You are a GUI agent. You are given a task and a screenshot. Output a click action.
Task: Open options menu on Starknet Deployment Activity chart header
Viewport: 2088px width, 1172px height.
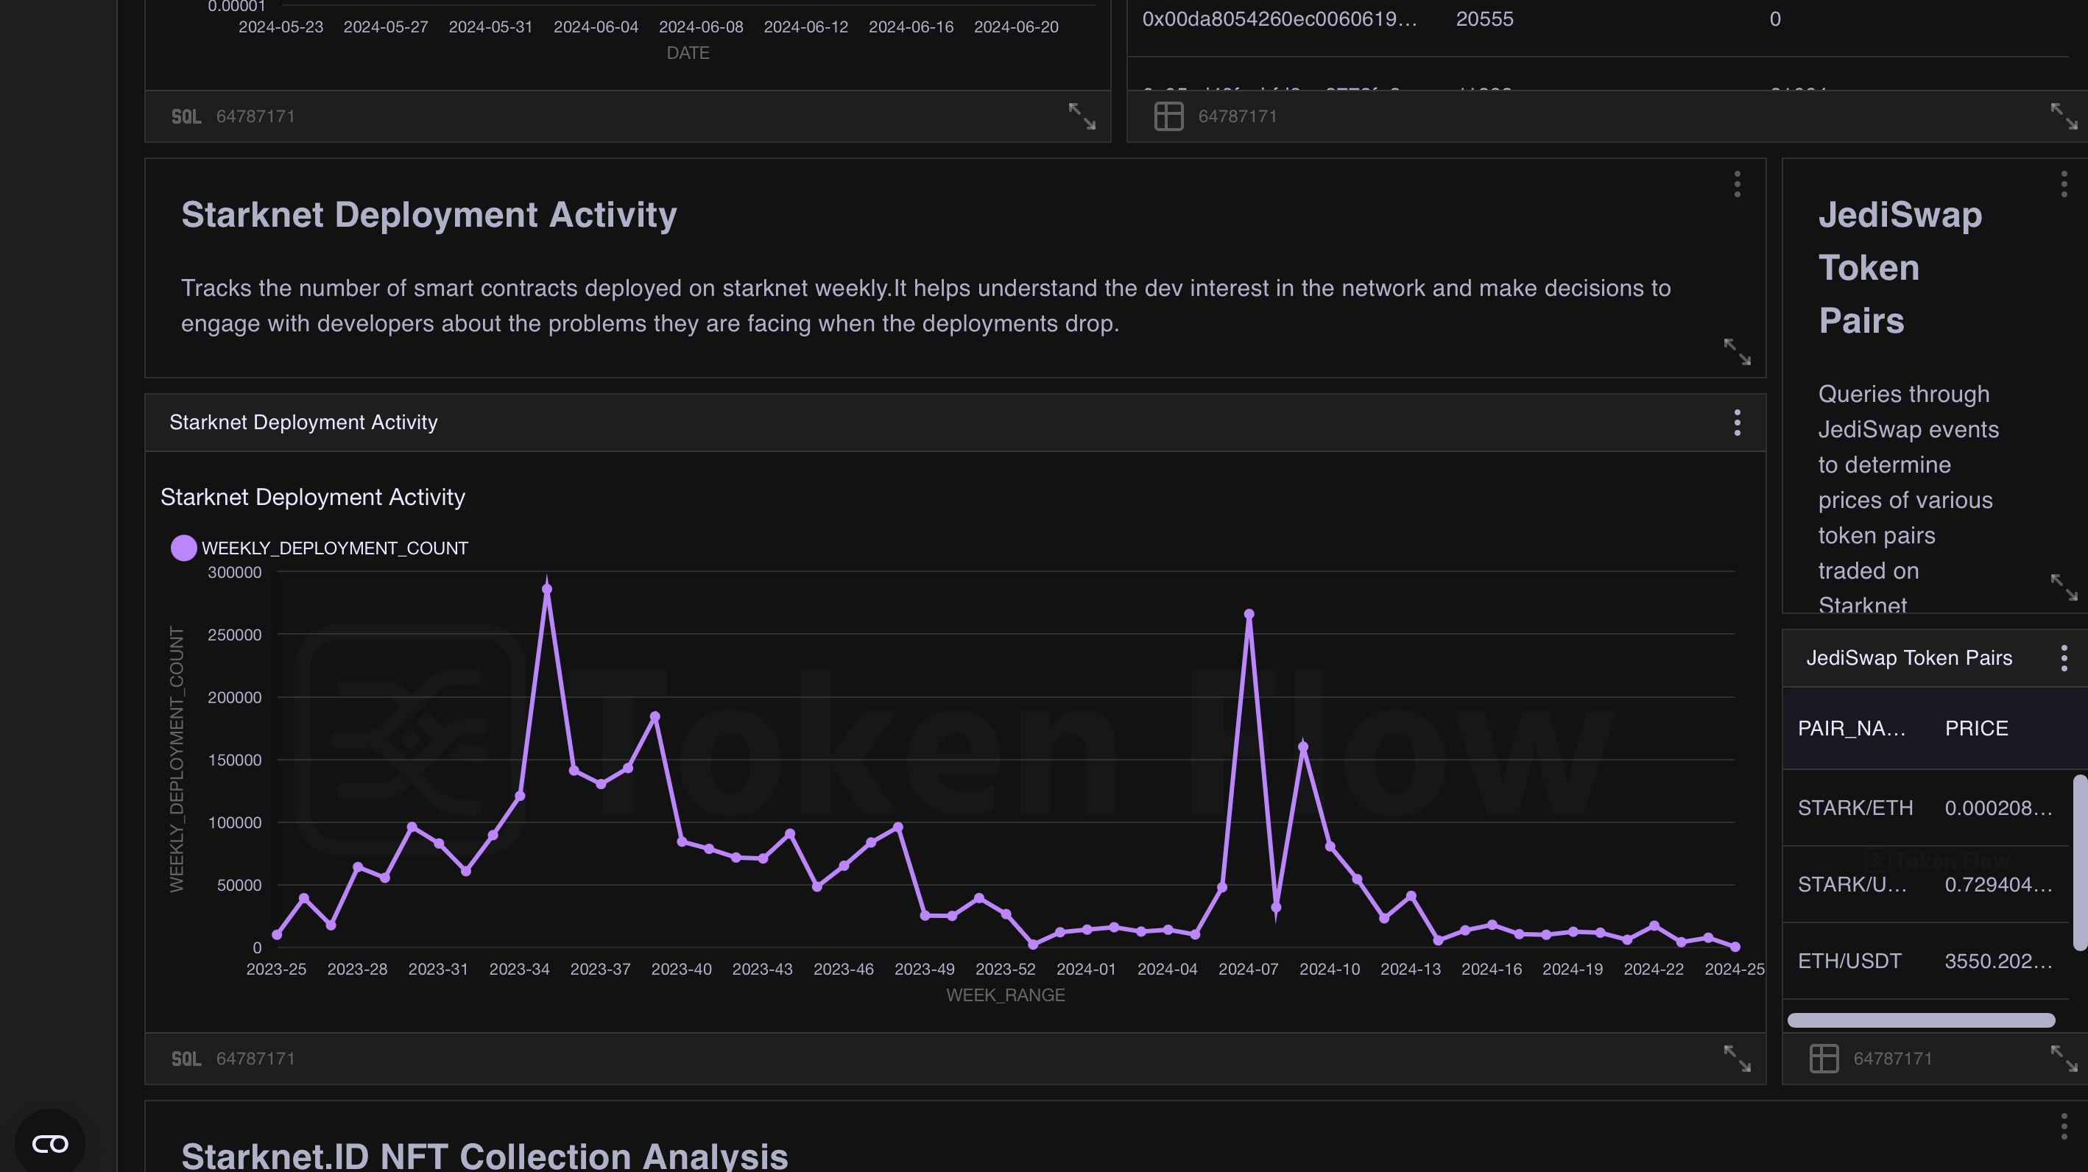tap(1736, 423)
